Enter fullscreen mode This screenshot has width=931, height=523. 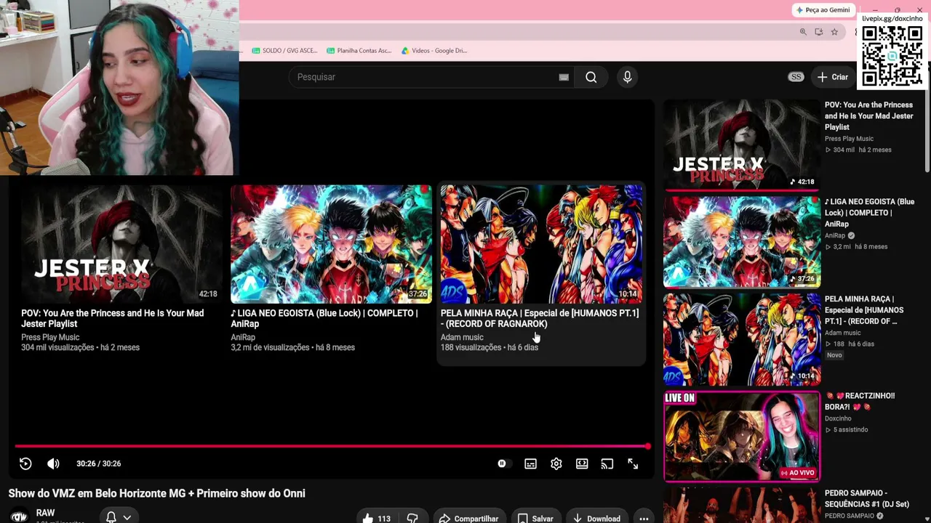pyautogui.click(x=633, y=463)
